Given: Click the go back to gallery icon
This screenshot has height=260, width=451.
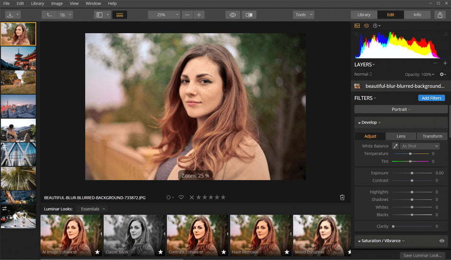Looking at the screenshot, I should (x=49, y=15).
